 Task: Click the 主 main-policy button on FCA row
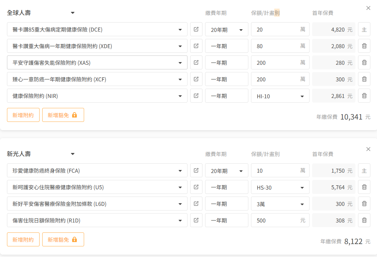coord(364,170)
